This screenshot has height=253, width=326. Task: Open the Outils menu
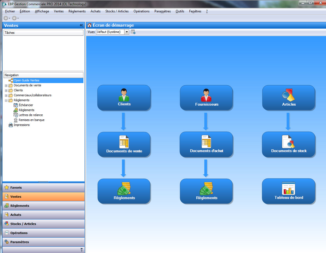click(x=180, y=11)
